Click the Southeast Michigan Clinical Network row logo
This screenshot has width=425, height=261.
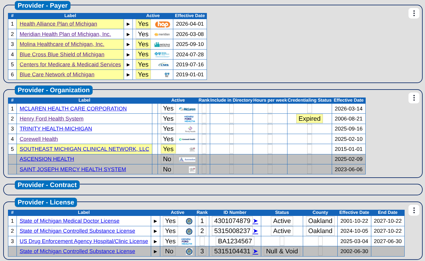click(x=192, y=149)
